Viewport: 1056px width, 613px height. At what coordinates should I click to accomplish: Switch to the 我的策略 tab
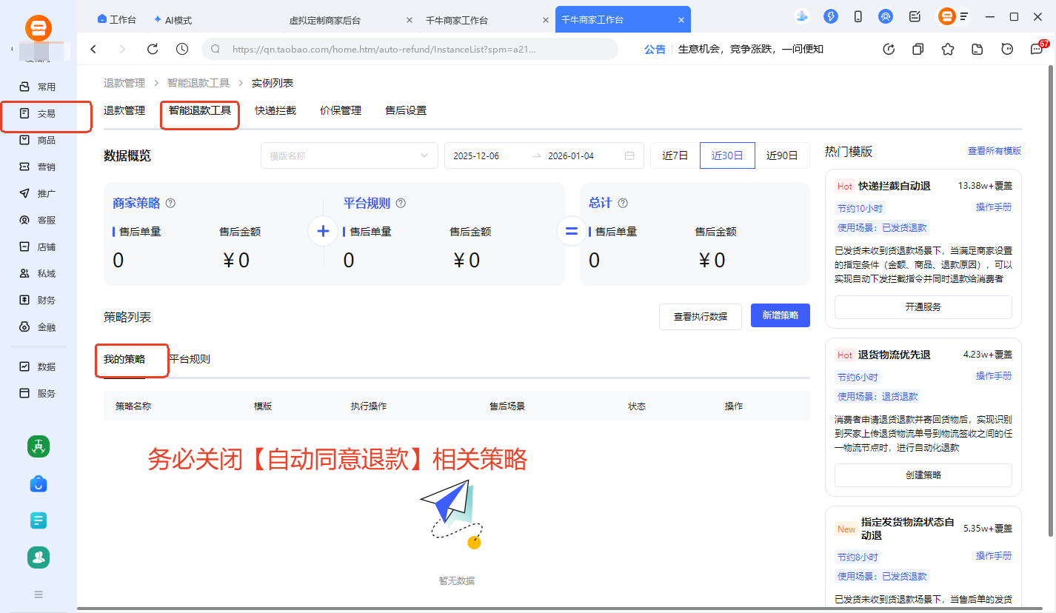tap(124, 359)
